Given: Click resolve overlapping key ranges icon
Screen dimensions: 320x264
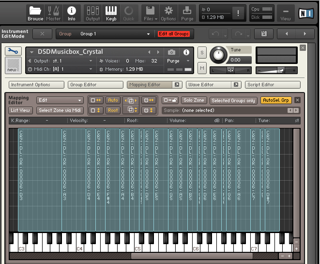Looking at the screenshot, I should click(x=131, y=100).
